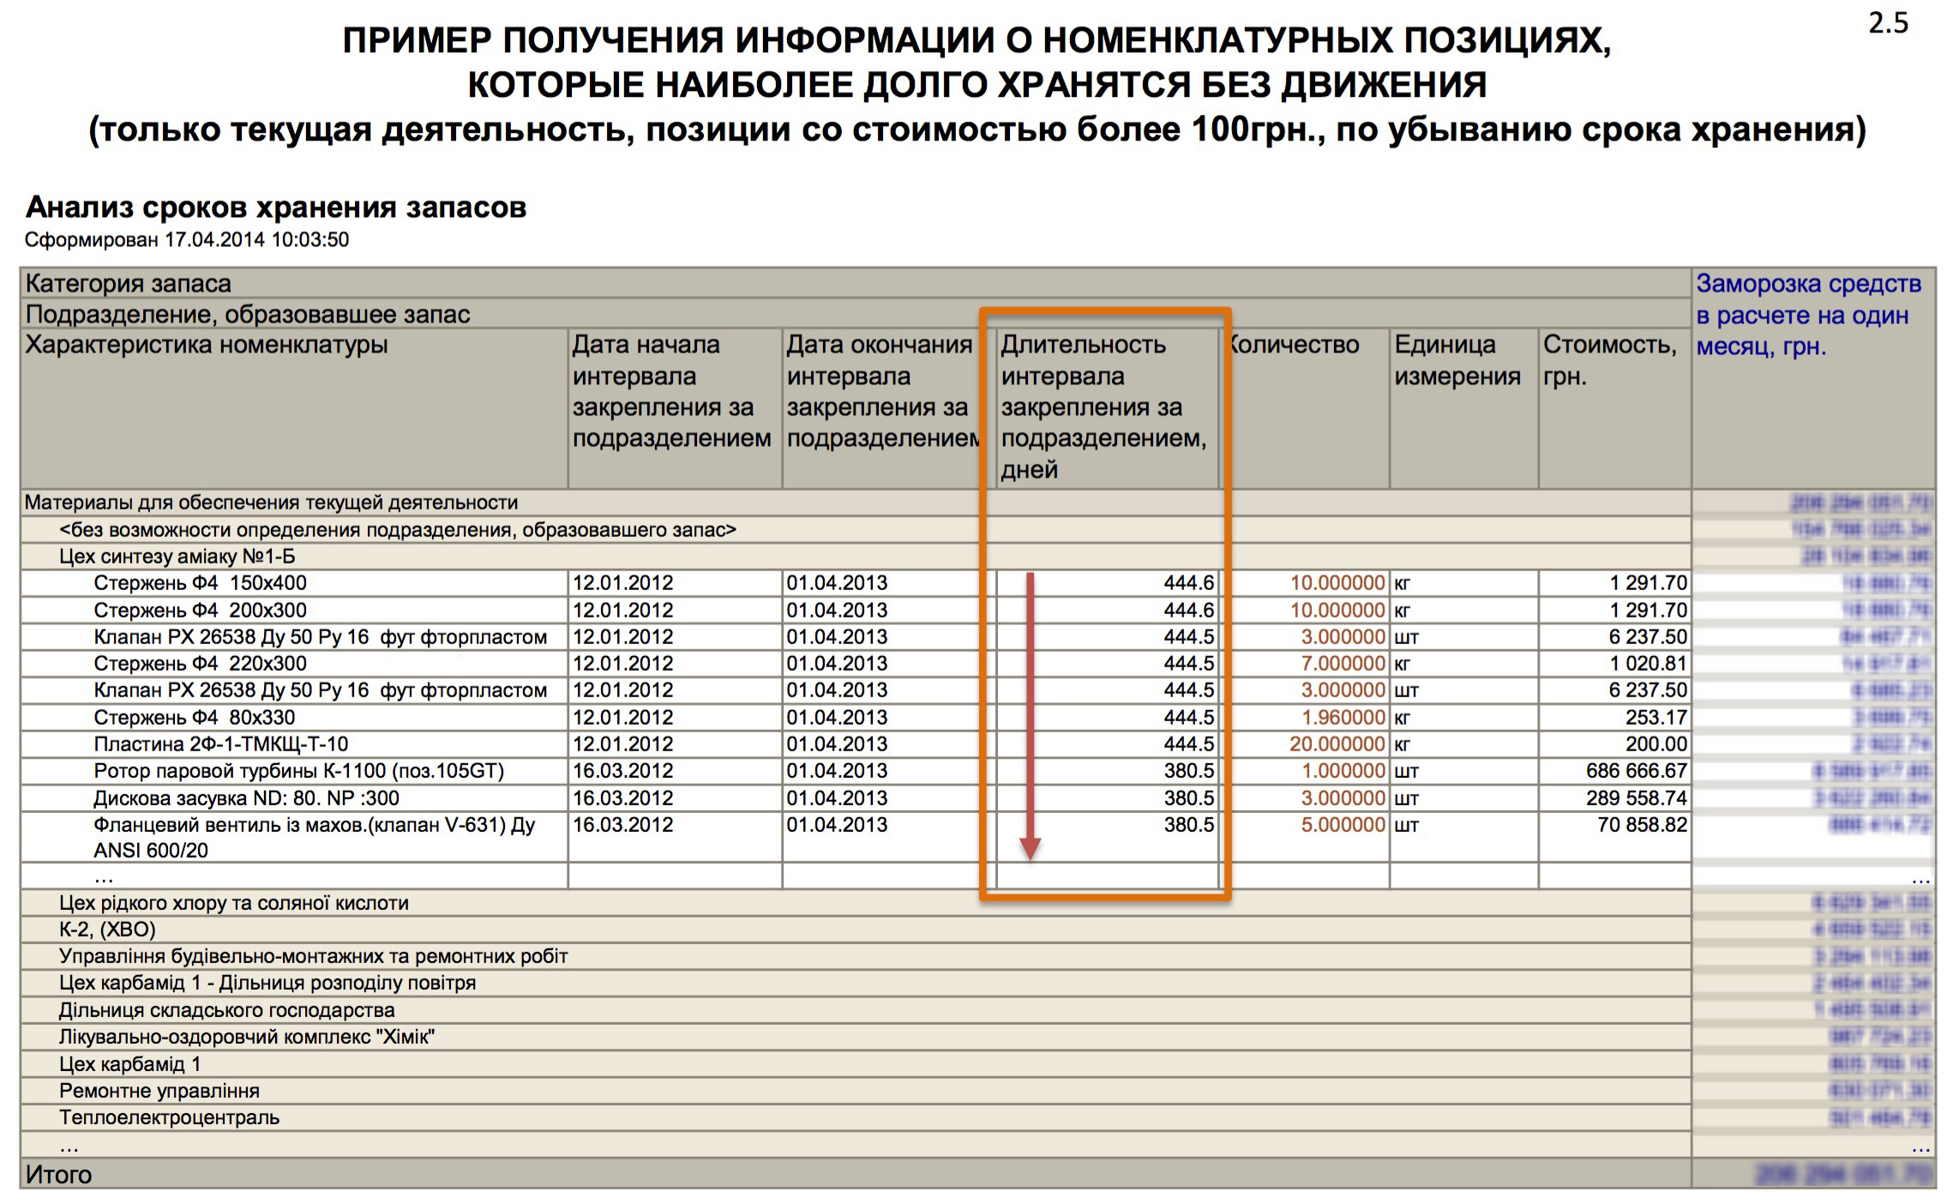Screen dimensions: 1953x1204
Task: Select the 'Ремонтне управління' department row
Action: tap(159, 1091)
